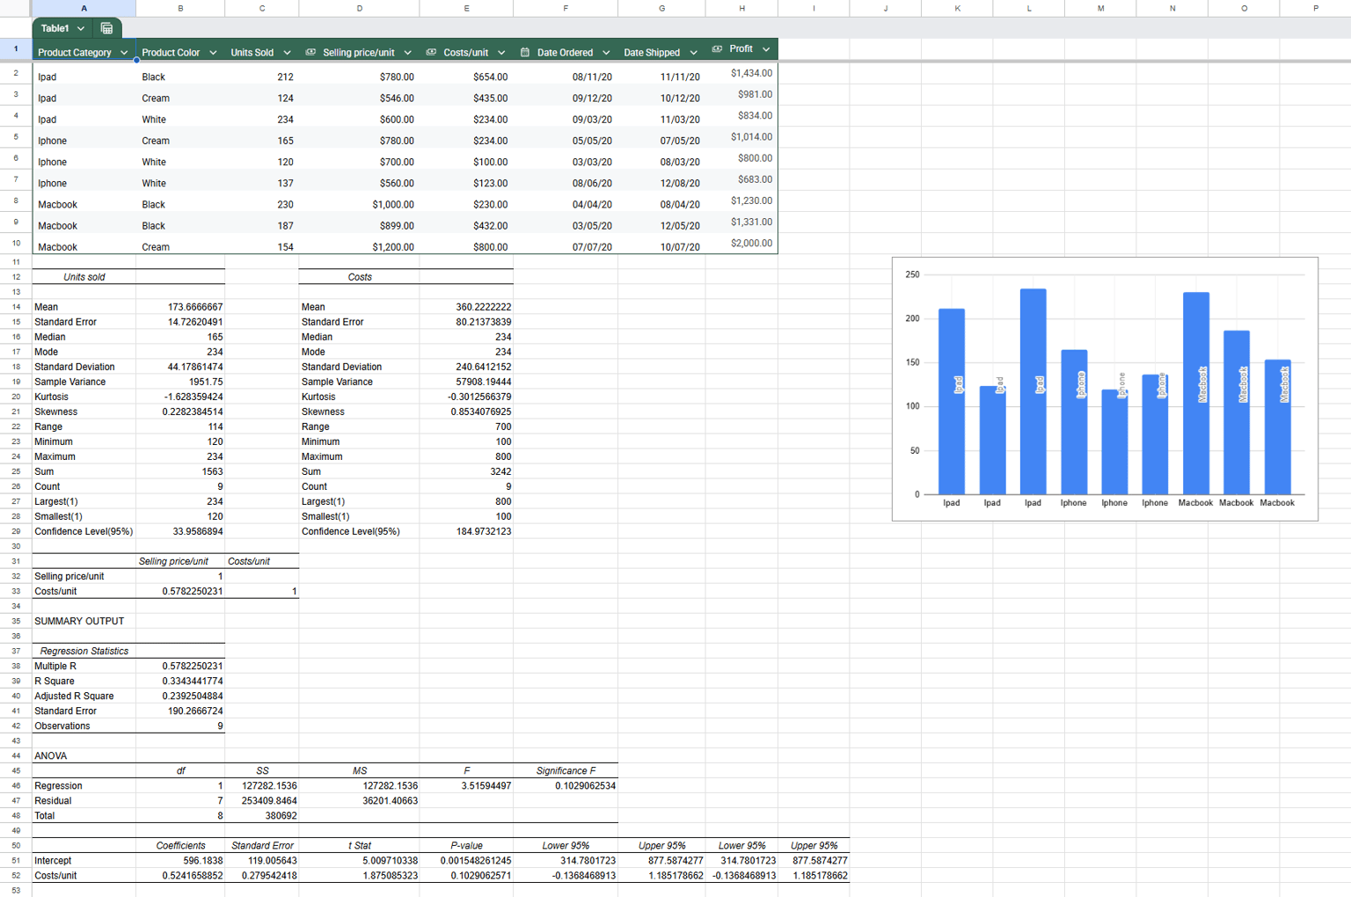This screenshot has height=897, width=1351.
Task: Expand the Table1 name dropdown
Action: coord(81,28)
